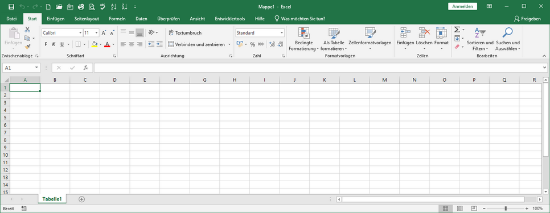This screenshot has width=550, height=213.
Task: Open text orientation angle icon
Action: click(x=151, y=32)
